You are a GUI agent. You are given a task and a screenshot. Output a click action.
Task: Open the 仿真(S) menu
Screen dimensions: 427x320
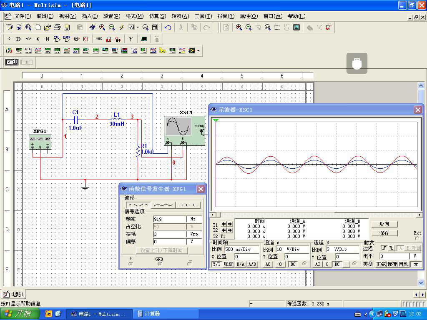point(157,16)
